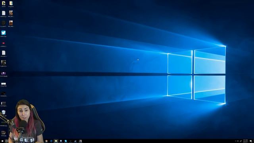Launch Google Chrome from the taskbar

point(46,141)
